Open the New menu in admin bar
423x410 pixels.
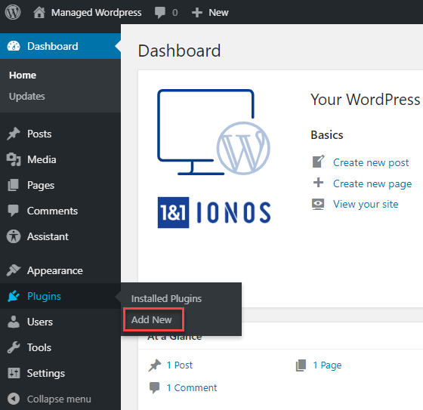coord(218,12)
